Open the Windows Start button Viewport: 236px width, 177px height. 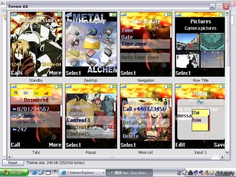click(x=14, y=173)
